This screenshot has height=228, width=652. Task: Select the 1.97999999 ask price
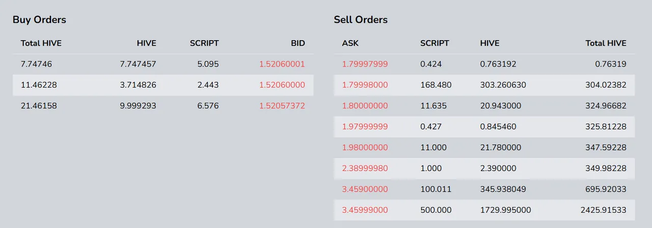(365, 127)
